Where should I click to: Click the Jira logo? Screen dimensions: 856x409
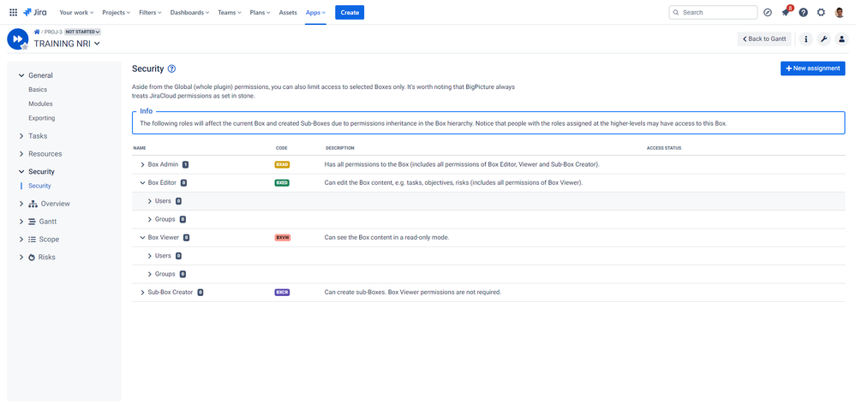[35, 12]
